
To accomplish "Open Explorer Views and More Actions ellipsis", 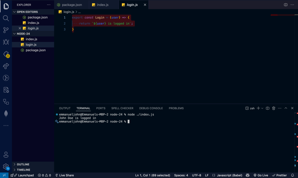I will coord(49,5).
